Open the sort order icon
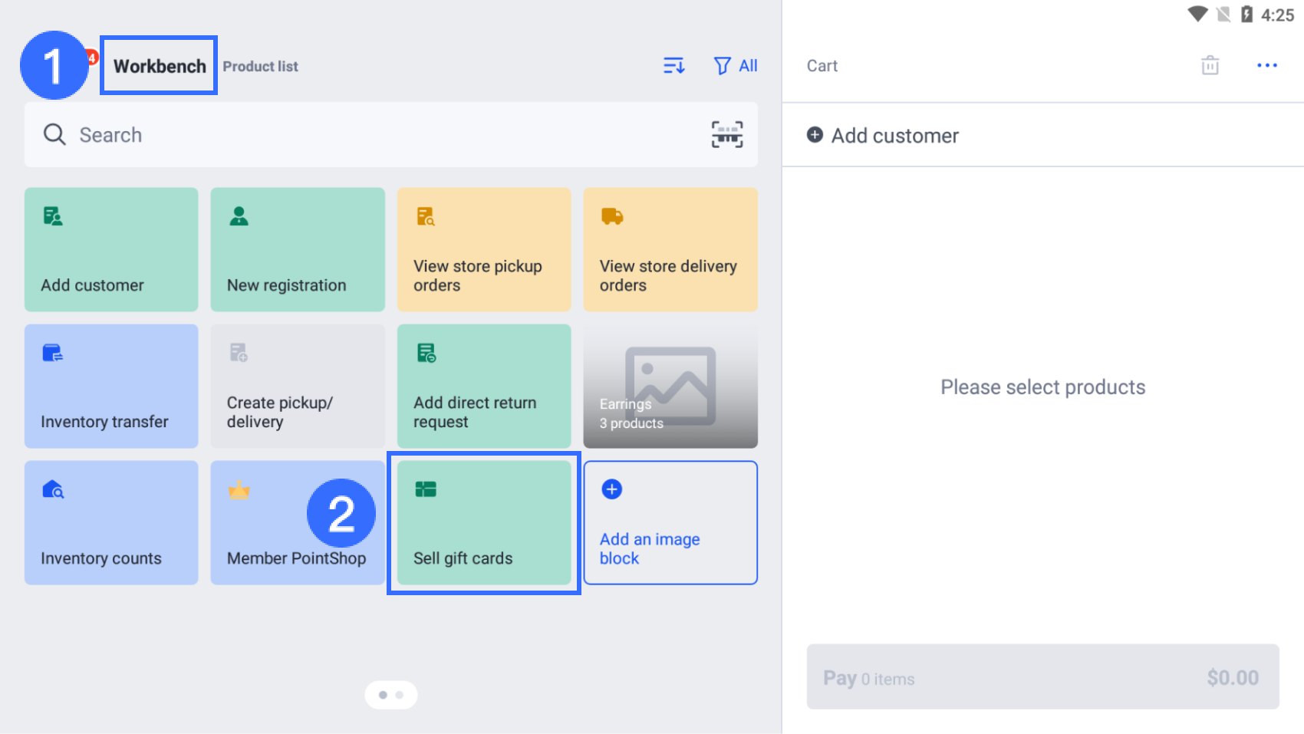 tap(673, 66)
